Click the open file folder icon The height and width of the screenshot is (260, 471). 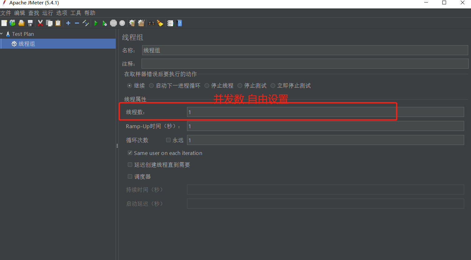click(x=21, y=23)
